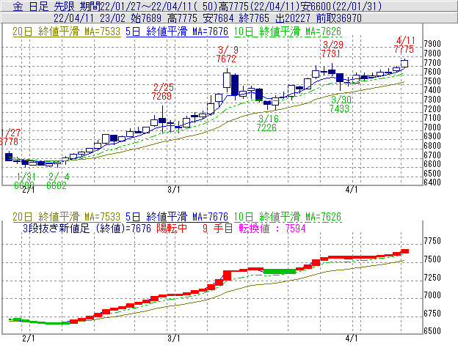
Task: Click the 4/1 date label under lower chart
Action: point(352,338)
